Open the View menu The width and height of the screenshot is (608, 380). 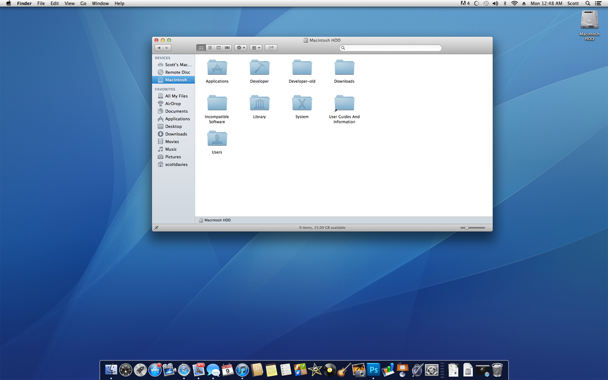(x=69, y=3)
